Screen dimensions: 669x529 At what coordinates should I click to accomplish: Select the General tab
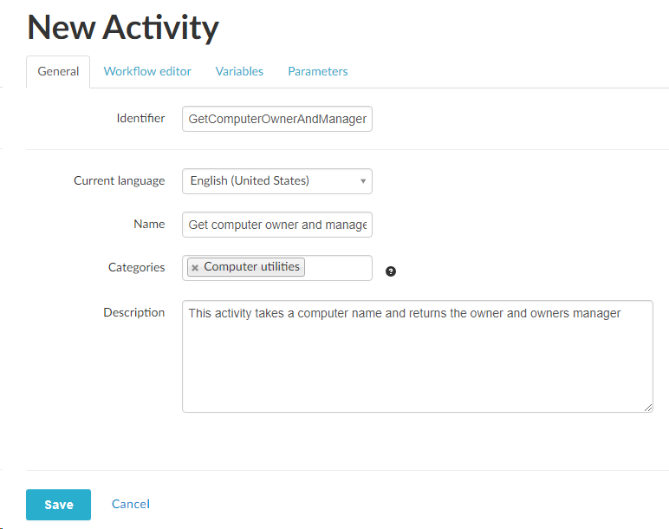coord(58,71)
